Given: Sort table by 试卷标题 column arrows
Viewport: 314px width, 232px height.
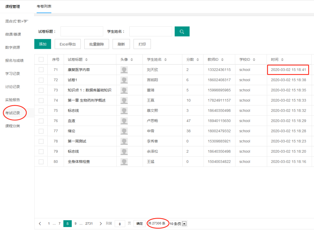Looking at the screenshot, I should (86, 60).
